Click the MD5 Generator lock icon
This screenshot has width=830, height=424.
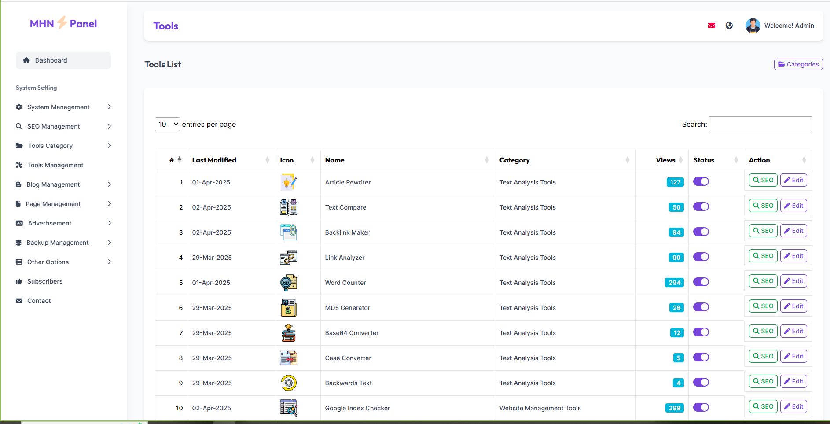pyautogui.click(x=288, y=308)
